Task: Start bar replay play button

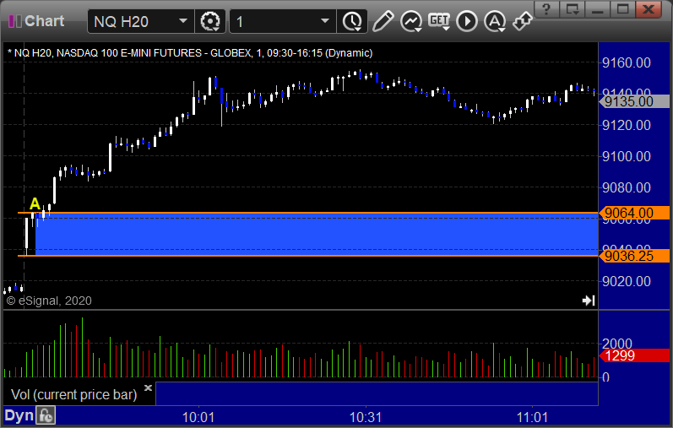Action: tap(467, 21)
